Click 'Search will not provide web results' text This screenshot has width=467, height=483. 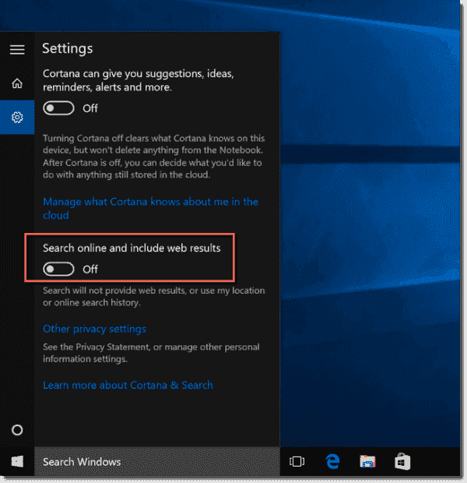153,297
